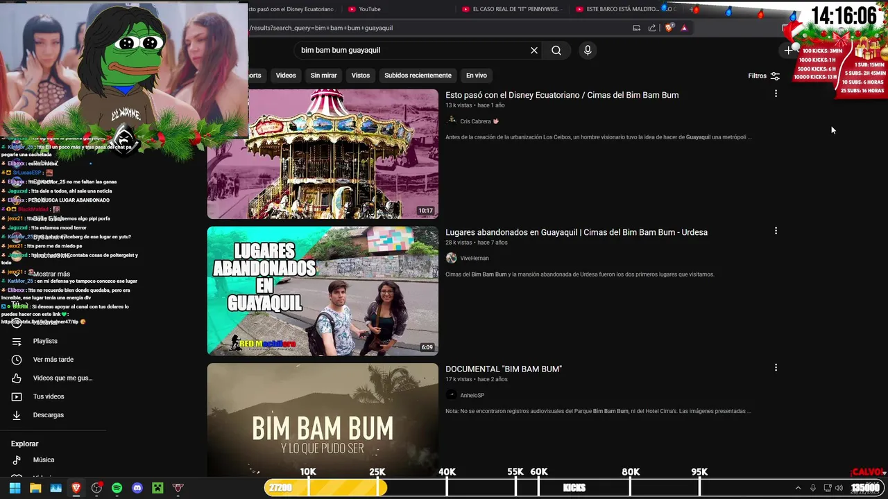The width and height of the screenshot is (888, 499).
Task: Click the tray microphone icon
Action: (813, 488)
